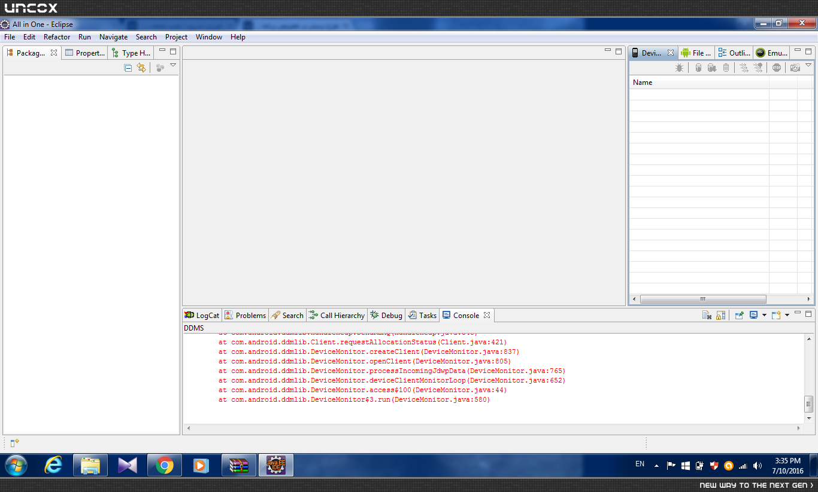Click the Windows Start button
Viewport: 818px width, 492px height.
[16, 465]
